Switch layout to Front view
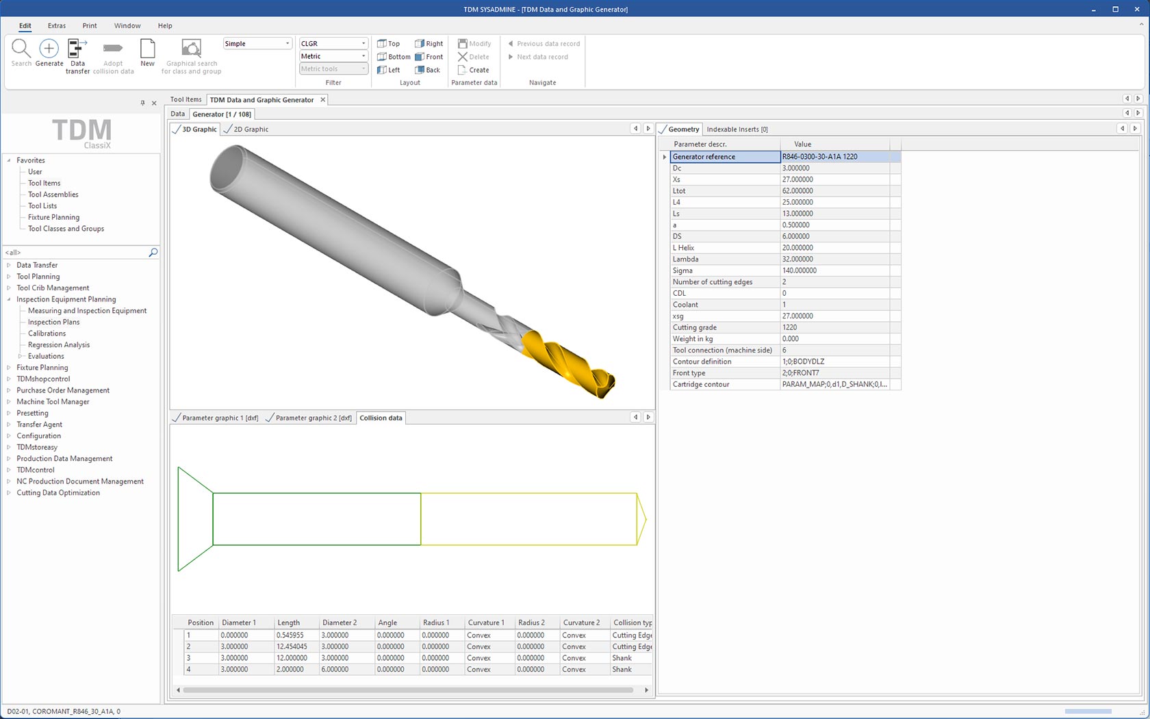The image size is (1150, 719). 429,57
